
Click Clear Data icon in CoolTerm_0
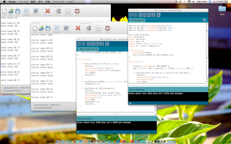(x=48, y=11)
